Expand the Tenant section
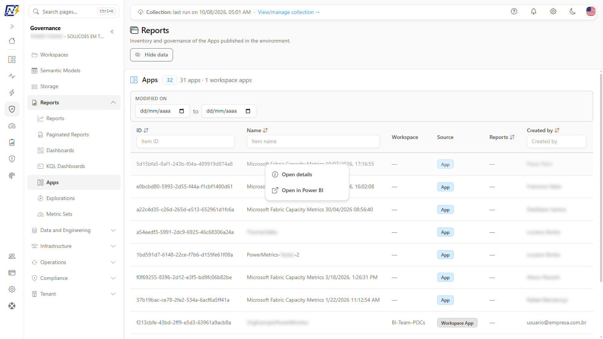This screenshot has width=603, height=339. tap(74, 294)
